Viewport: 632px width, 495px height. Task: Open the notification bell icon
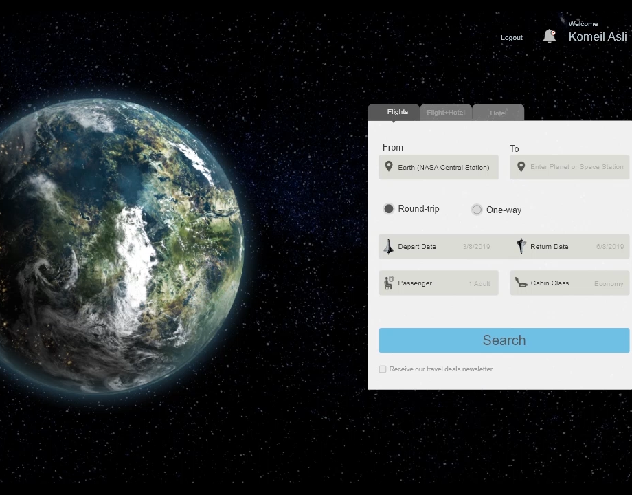click(550, 36)
